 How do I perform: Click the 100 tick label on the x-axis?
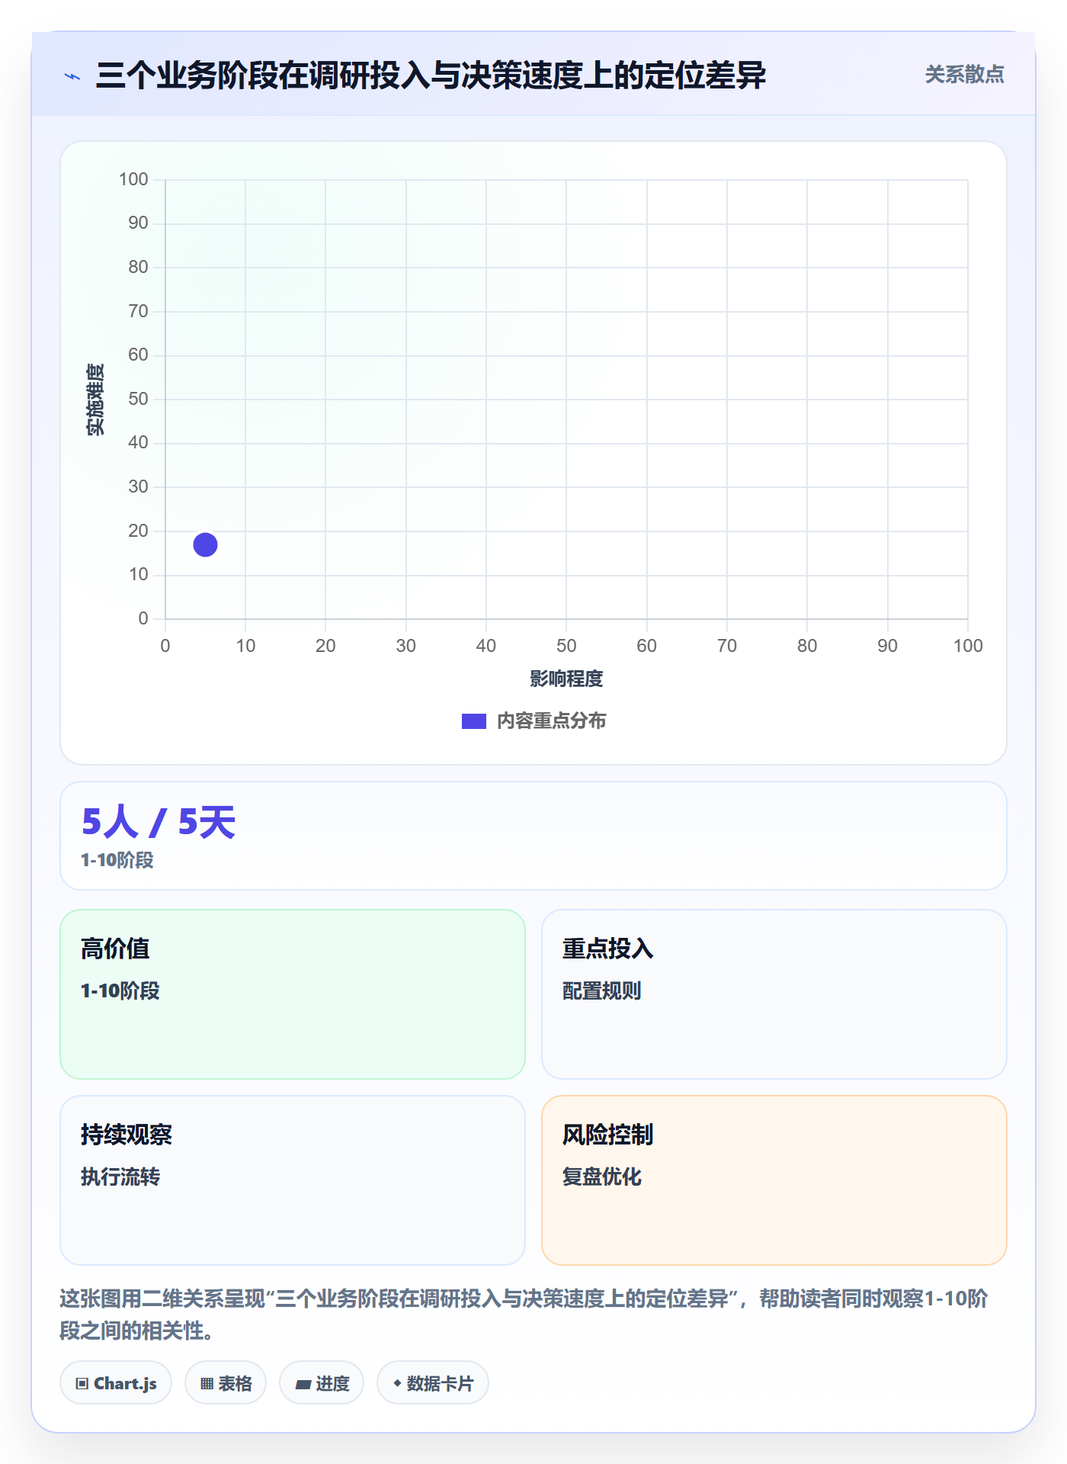point(968,646)
